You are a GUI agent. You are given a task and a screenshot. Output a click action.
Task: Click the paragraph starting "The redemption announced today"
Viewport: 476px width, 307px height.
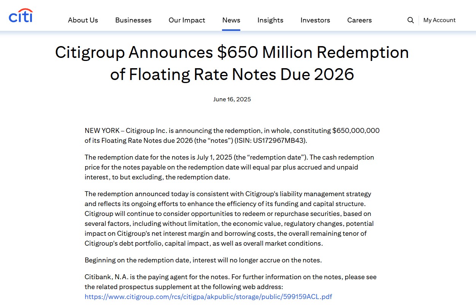229,219
